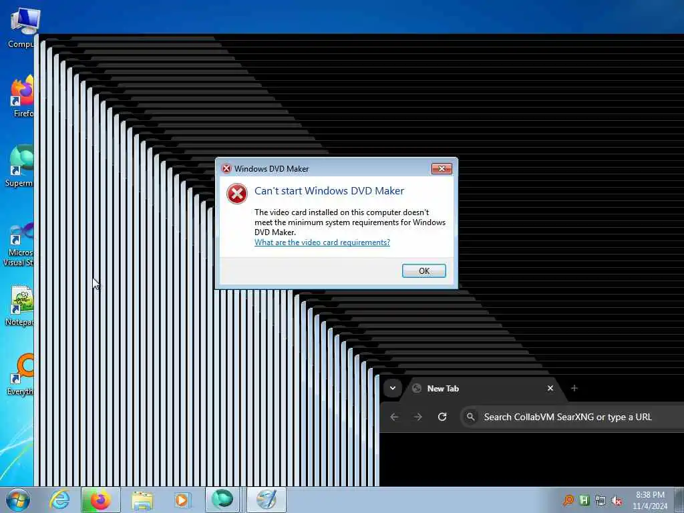This screenshot has width=684, height=513.
Task: Switch to Firefox in the taskbar
Action: (x=100, y=500)
